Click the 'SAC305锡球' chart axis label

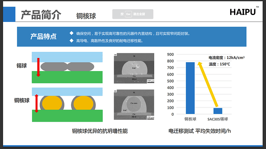218,119
